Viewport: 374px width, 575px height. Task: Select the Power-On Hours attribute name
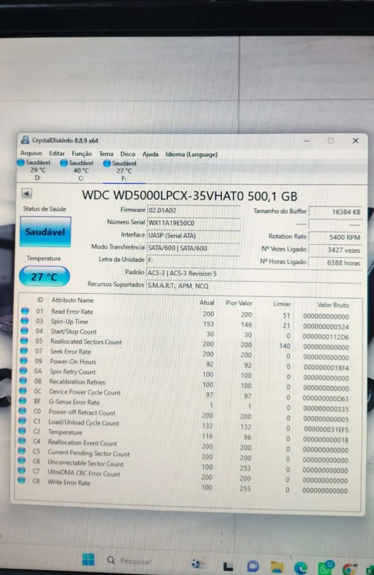73,362
